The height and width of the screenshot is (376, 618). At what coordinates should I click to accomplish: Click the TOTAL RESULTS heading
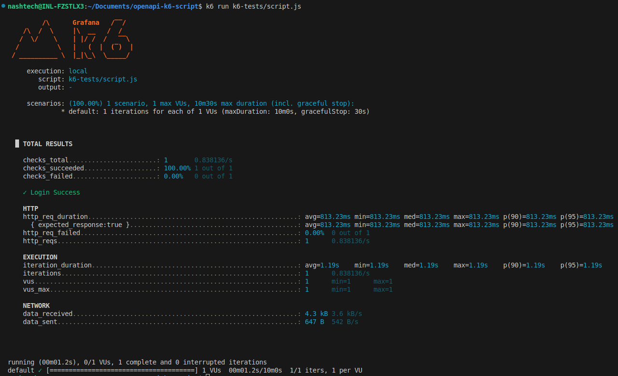48,143
